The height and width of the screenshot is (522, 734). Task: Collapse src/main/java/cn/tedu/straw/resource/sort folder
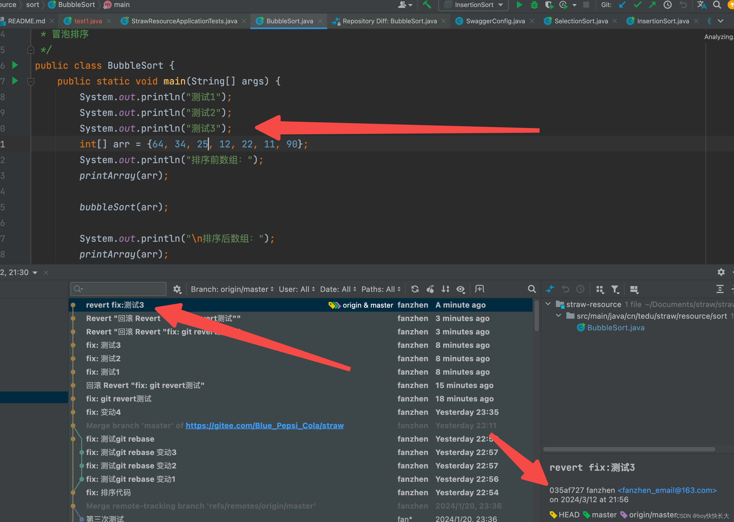click(559, 315)
